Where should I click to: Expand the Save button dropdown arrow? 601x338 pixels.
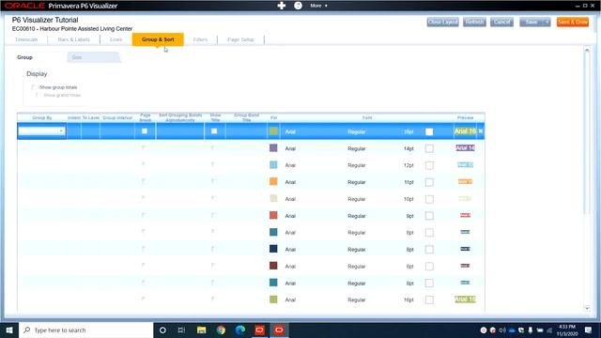(x=547, y=23)
